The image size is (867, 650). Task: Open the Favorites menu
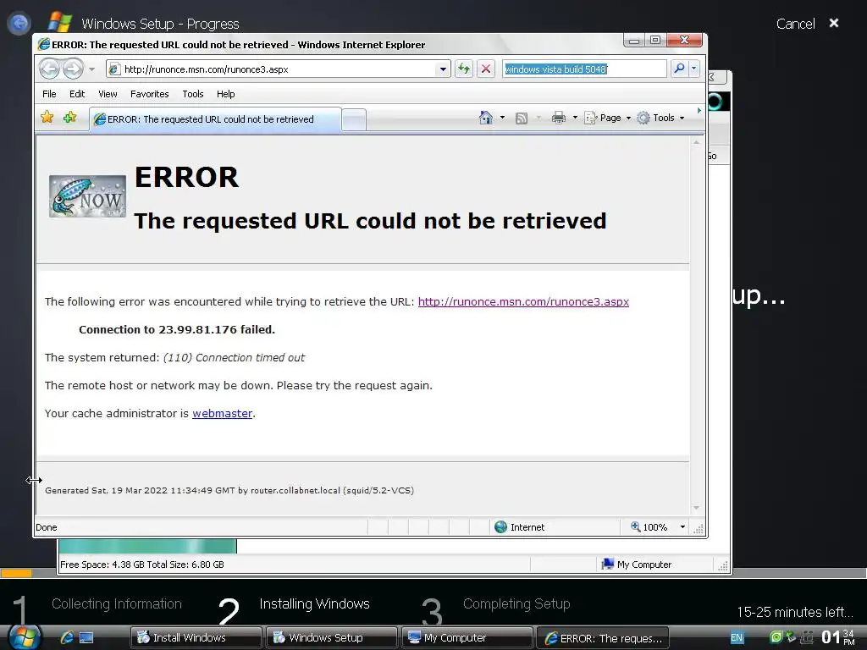149,94
